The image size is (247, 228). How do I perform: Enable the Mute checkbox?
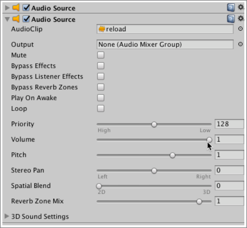coord(101,55)
